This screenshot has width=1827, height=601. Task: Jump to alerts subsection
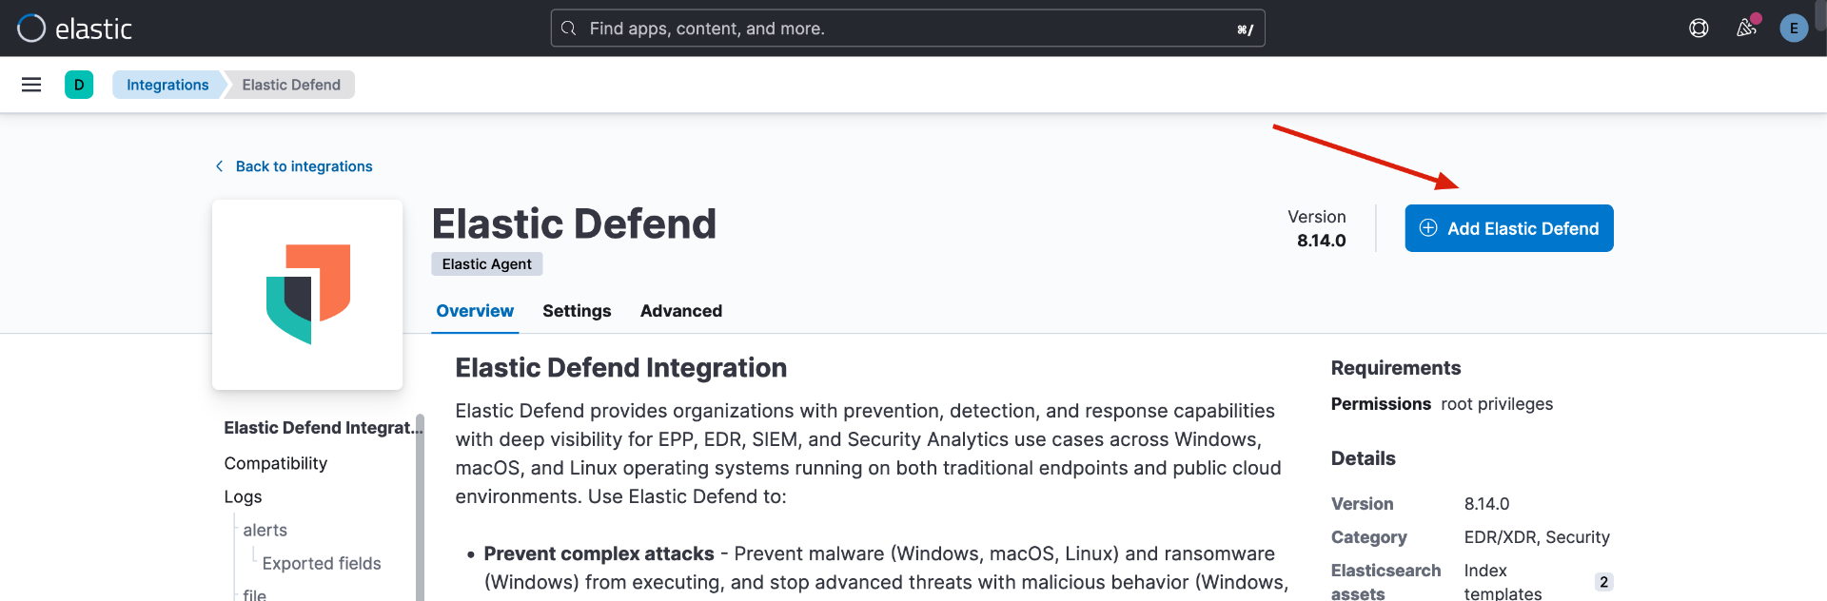[x=265, y=530]
